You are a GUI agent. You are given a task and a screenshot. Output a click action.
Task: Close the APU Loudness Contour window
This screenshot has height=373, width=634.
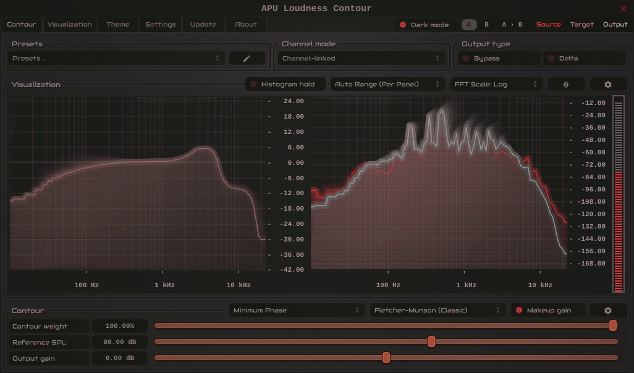(x=623, y=9)
